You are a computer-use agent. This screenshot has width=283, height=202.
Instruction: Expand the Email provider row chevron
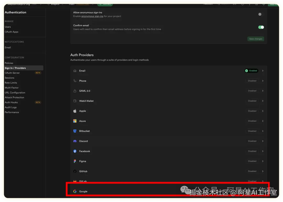263,71
